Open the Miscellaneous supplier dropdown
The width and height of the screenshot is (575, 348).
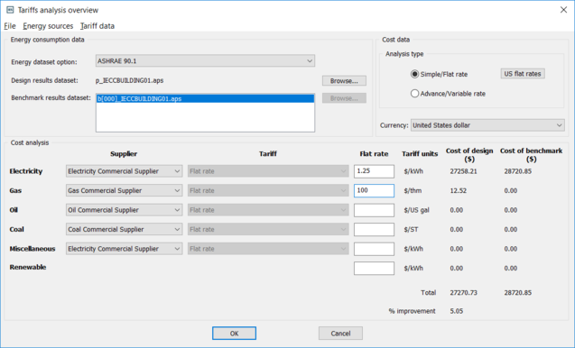point(125,249)
